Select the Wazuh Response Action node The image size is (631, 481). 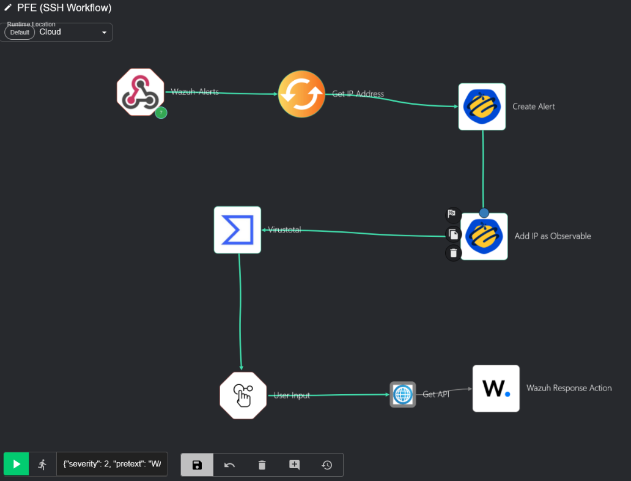[496, 389]
